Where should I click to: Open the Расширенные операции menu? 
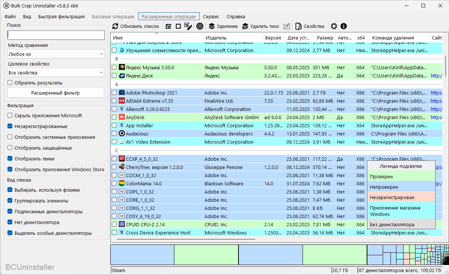click(169, 16)
